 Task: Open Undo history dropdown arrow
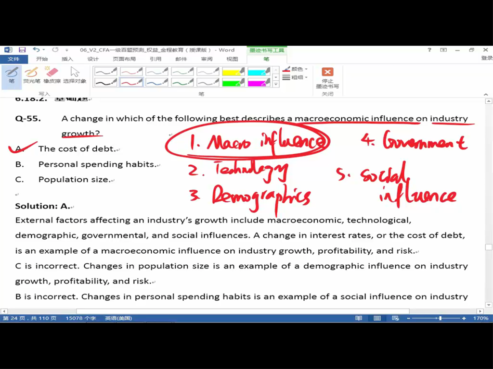pyautogui.click(x=44, y=49)
